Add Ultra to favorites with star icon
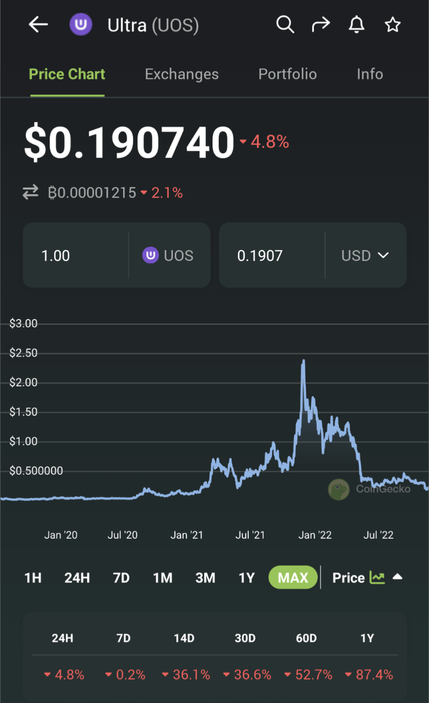 pos(392,24)
